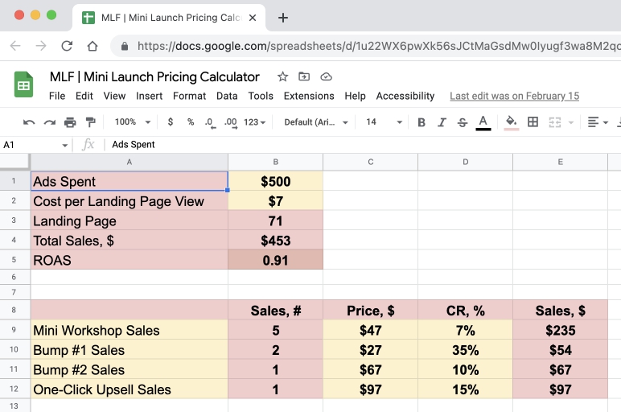
Task: Click the browser forward button
Action: 41,46
